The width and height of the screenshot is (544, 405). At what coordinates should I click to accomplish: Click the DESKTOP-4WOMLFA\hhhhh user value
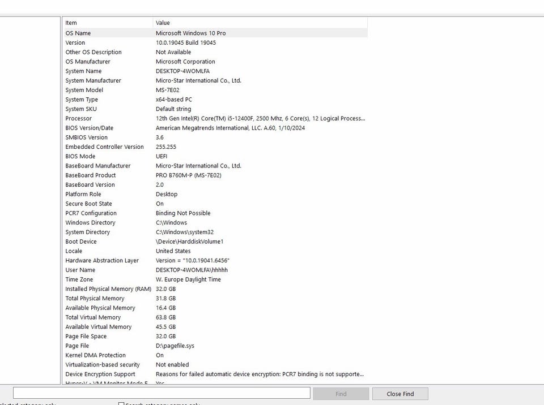pos(192,270)
